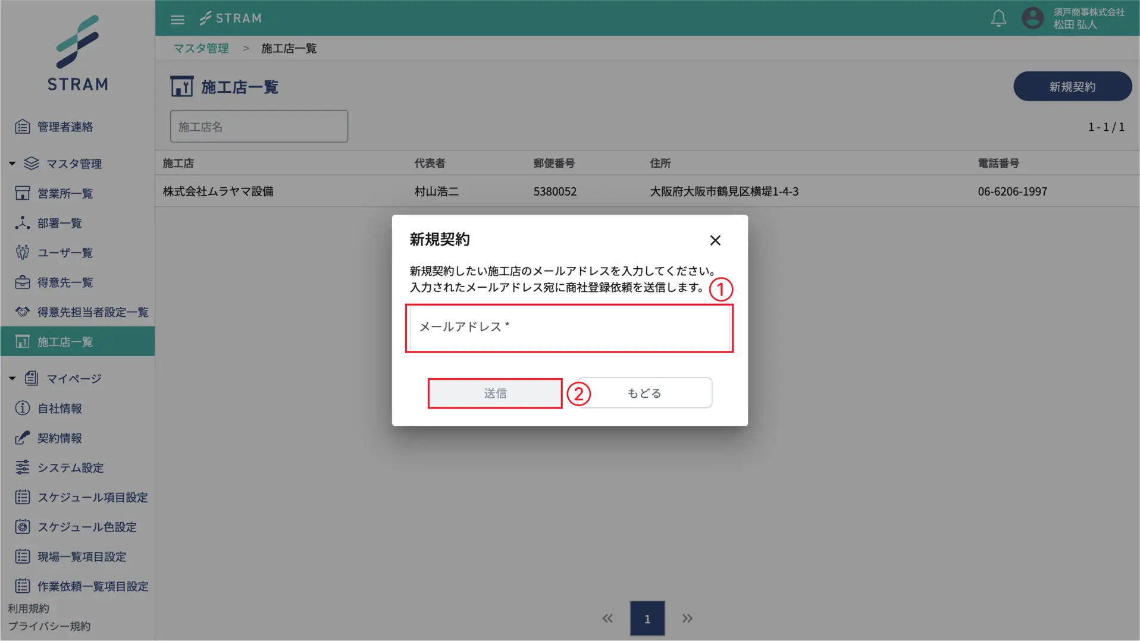Select the 管理者連絡 sidebar icon
Image resolution: width=1140 pixels, height=641 pixels.
[23, 126]
